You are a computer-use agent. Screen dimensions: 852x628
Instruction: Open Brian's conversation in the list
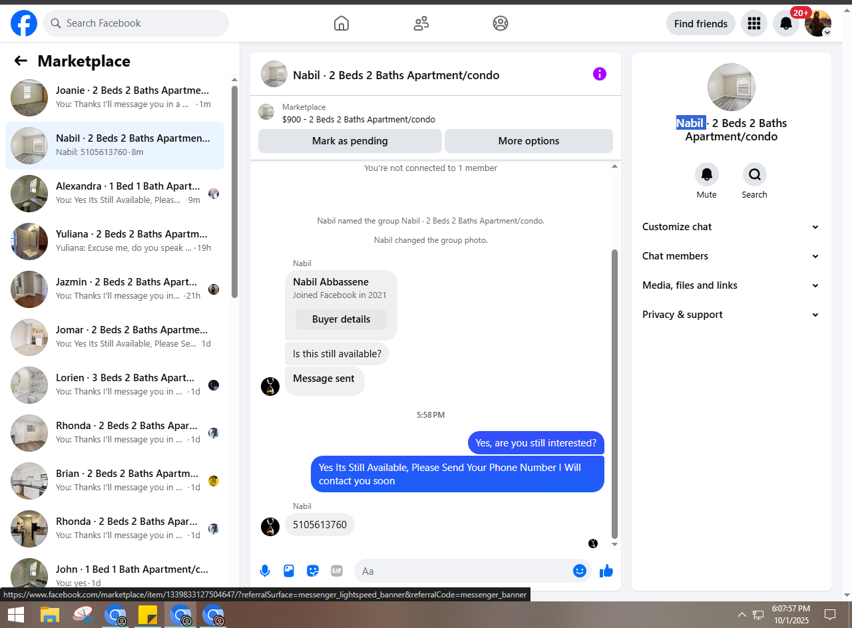pos(114,481)
